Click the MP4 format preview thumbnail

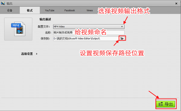18,29
